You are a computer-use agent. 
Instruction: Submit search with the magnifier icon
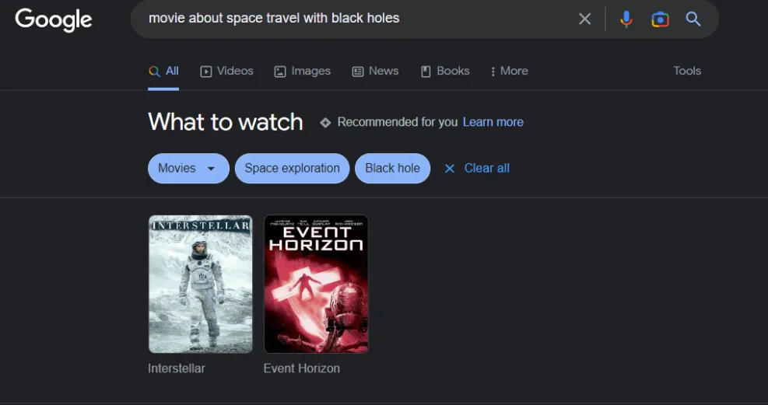pos(693,19)
